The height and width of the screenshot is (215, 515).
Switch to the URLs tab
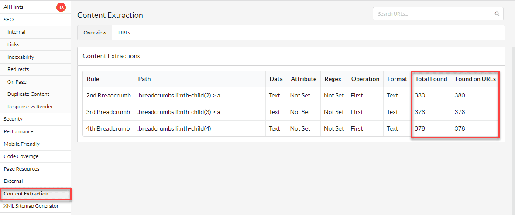[124, 33]
